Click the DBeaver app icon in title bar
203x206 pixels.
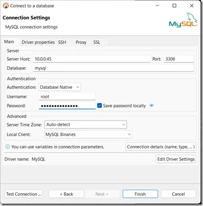[6, 6]
